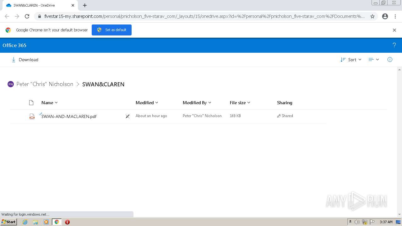The height and width of the screenshot is (226, 402).
Task: Click the Action Center flag icon
Action: (372, 222)
